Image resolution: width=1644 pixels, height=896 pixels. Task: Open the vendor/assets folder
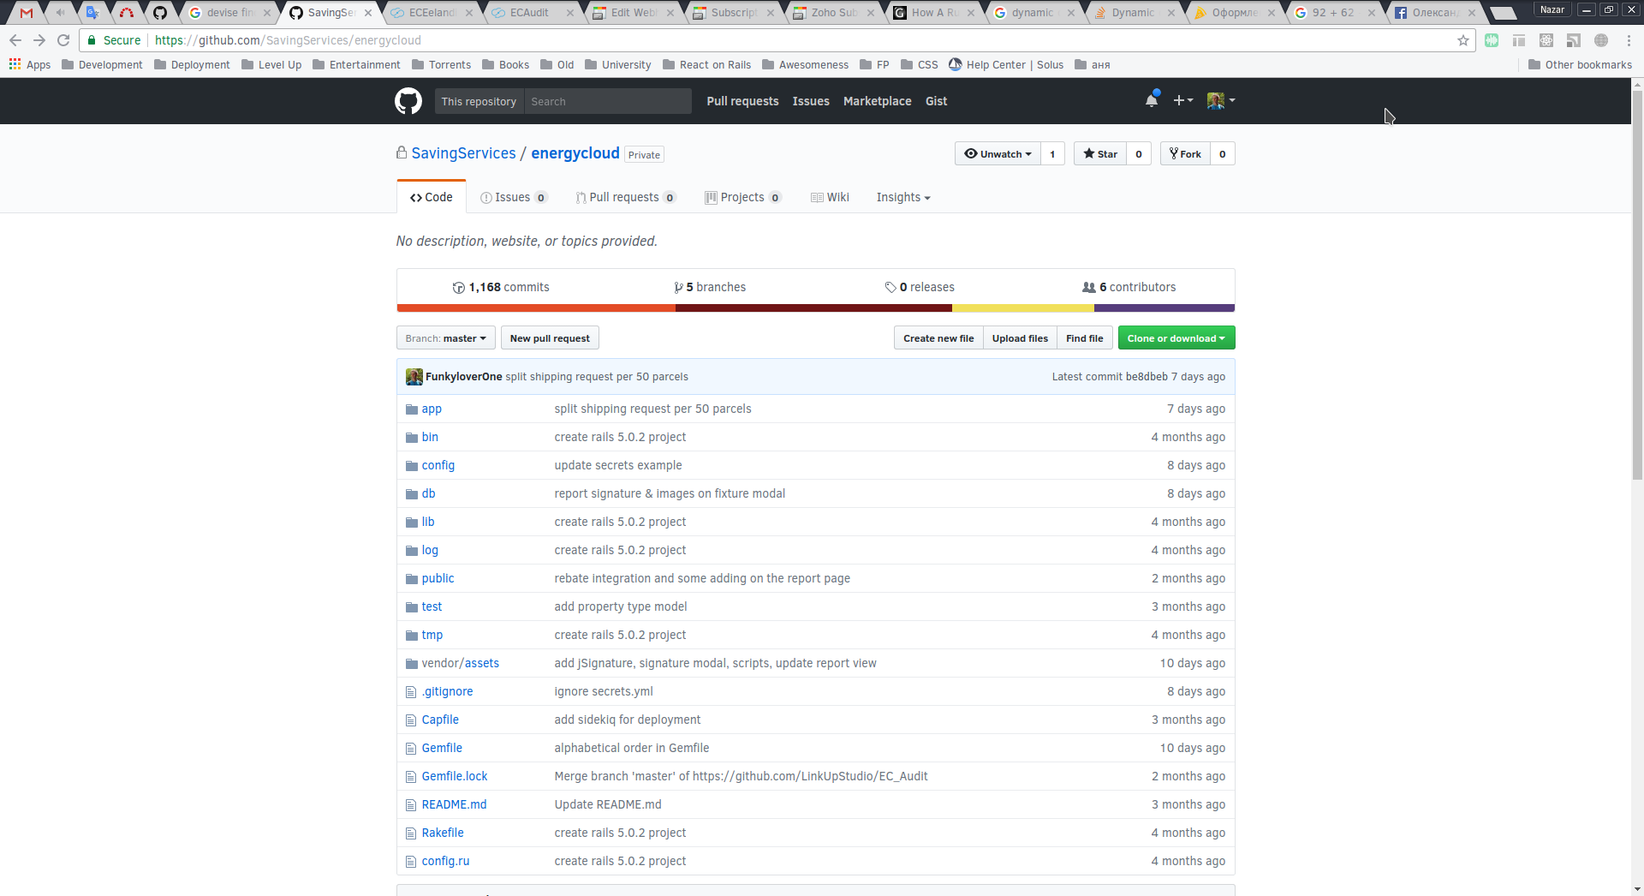[x=460, y=663]
